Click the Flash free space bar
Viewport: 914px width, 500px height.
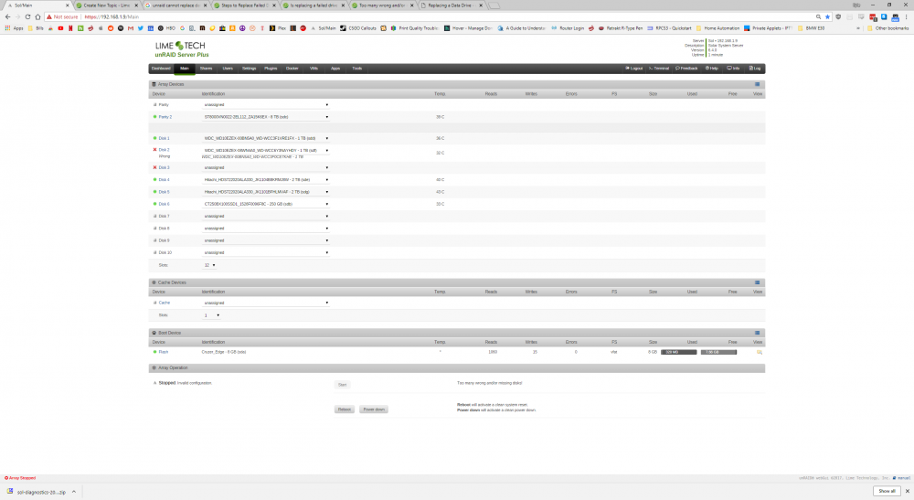coord(718,352)
